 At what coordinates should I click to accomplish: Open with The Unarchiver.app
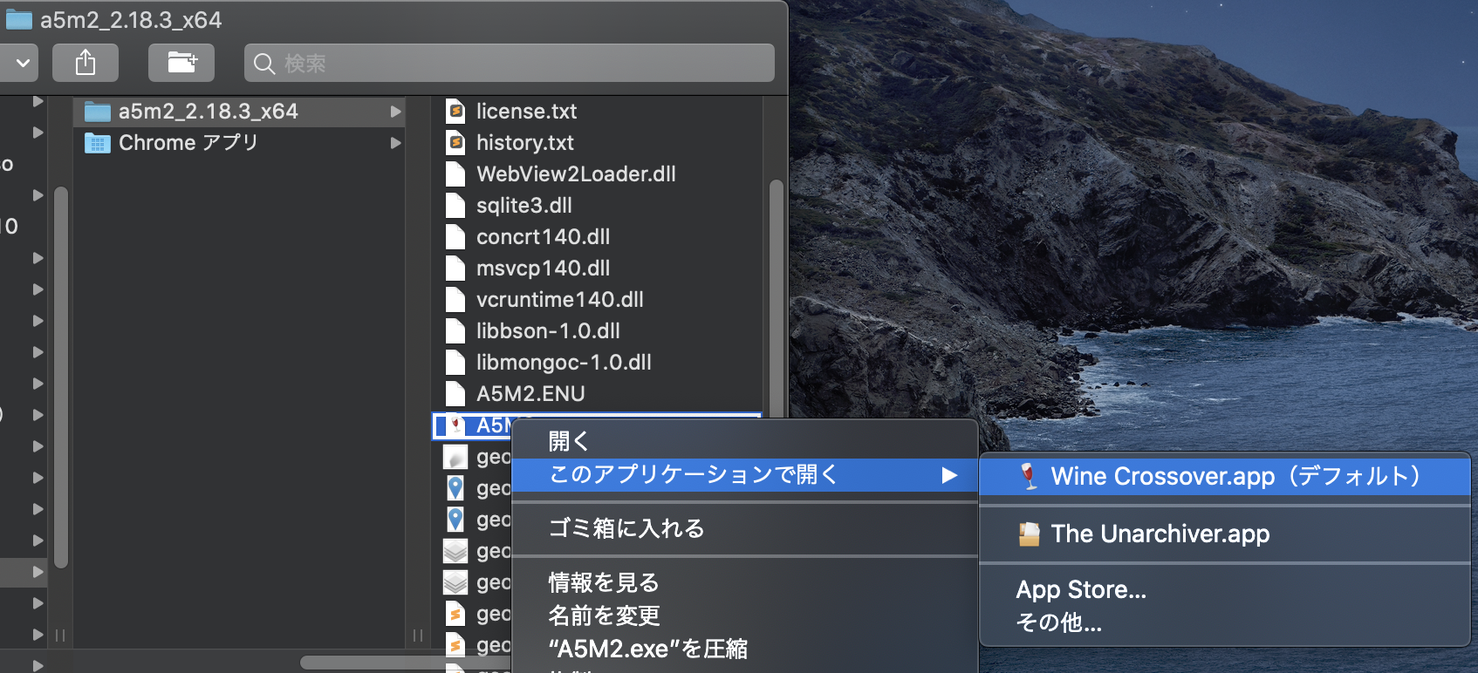[1225, 534]
